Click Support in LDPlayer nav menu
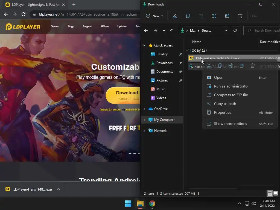Image resolution: width=280 pixels, height=210 pixels. coord(87,27)
